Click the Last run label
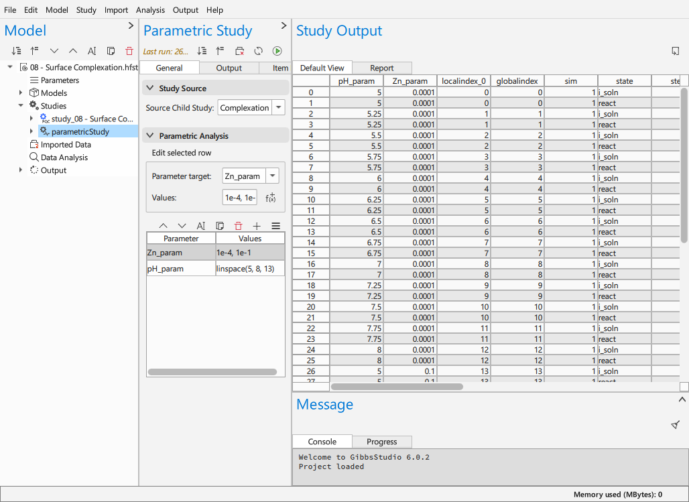 (166, 52)
